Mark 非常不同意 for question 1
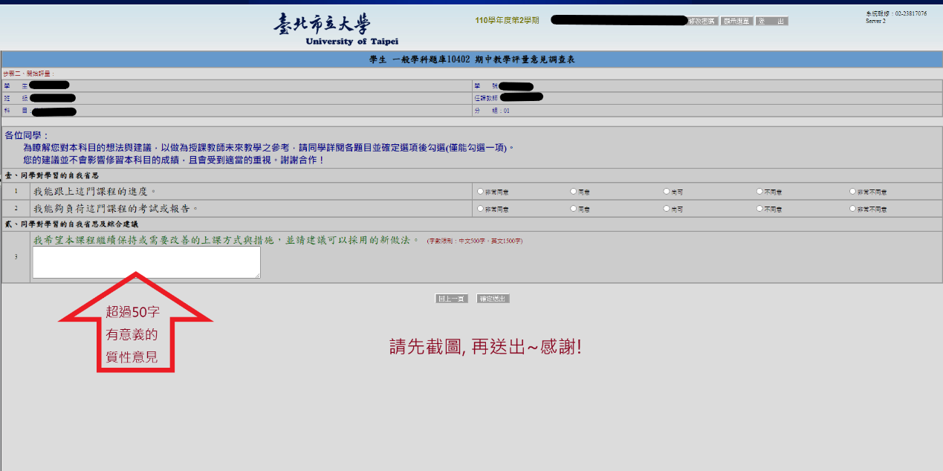Screen dimensions: 943x471 click(852, 192)
